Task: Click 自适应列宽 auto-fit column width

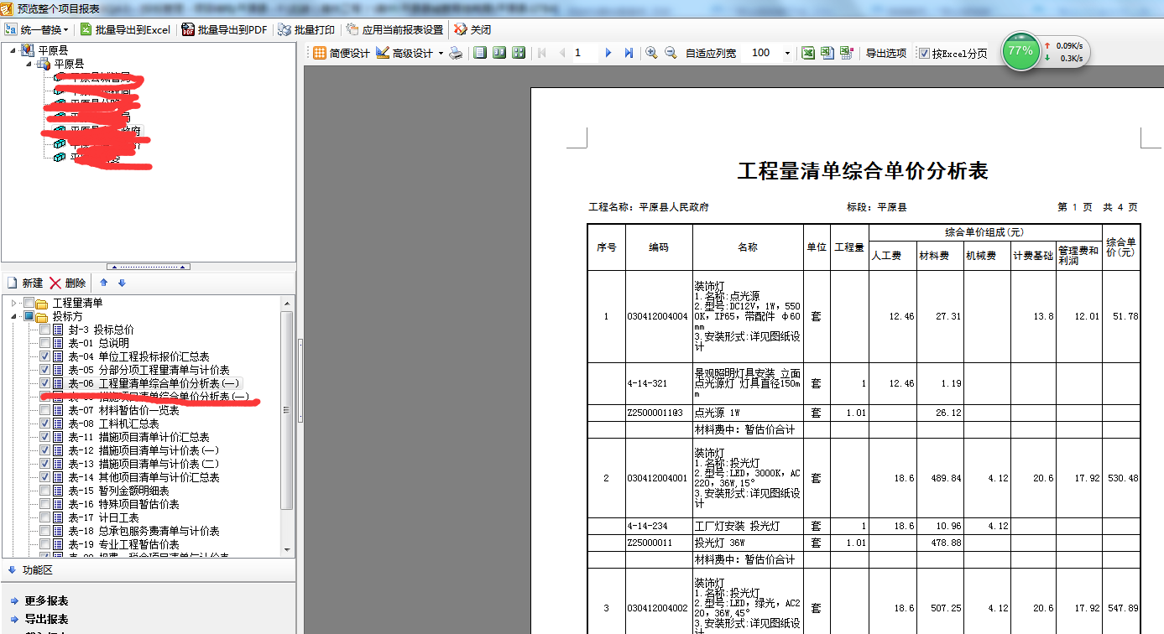Action: [x=710, y=53]
